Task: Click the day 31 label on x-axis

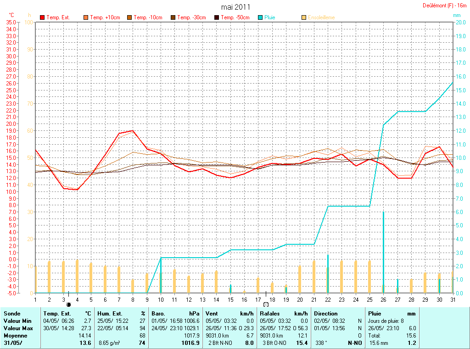Action: tap(453, 299)
